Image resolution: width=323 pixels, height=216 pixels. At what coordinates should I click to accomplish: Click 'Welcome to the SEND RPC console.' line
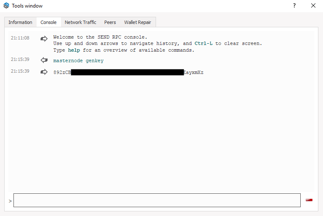pos(100,37)
